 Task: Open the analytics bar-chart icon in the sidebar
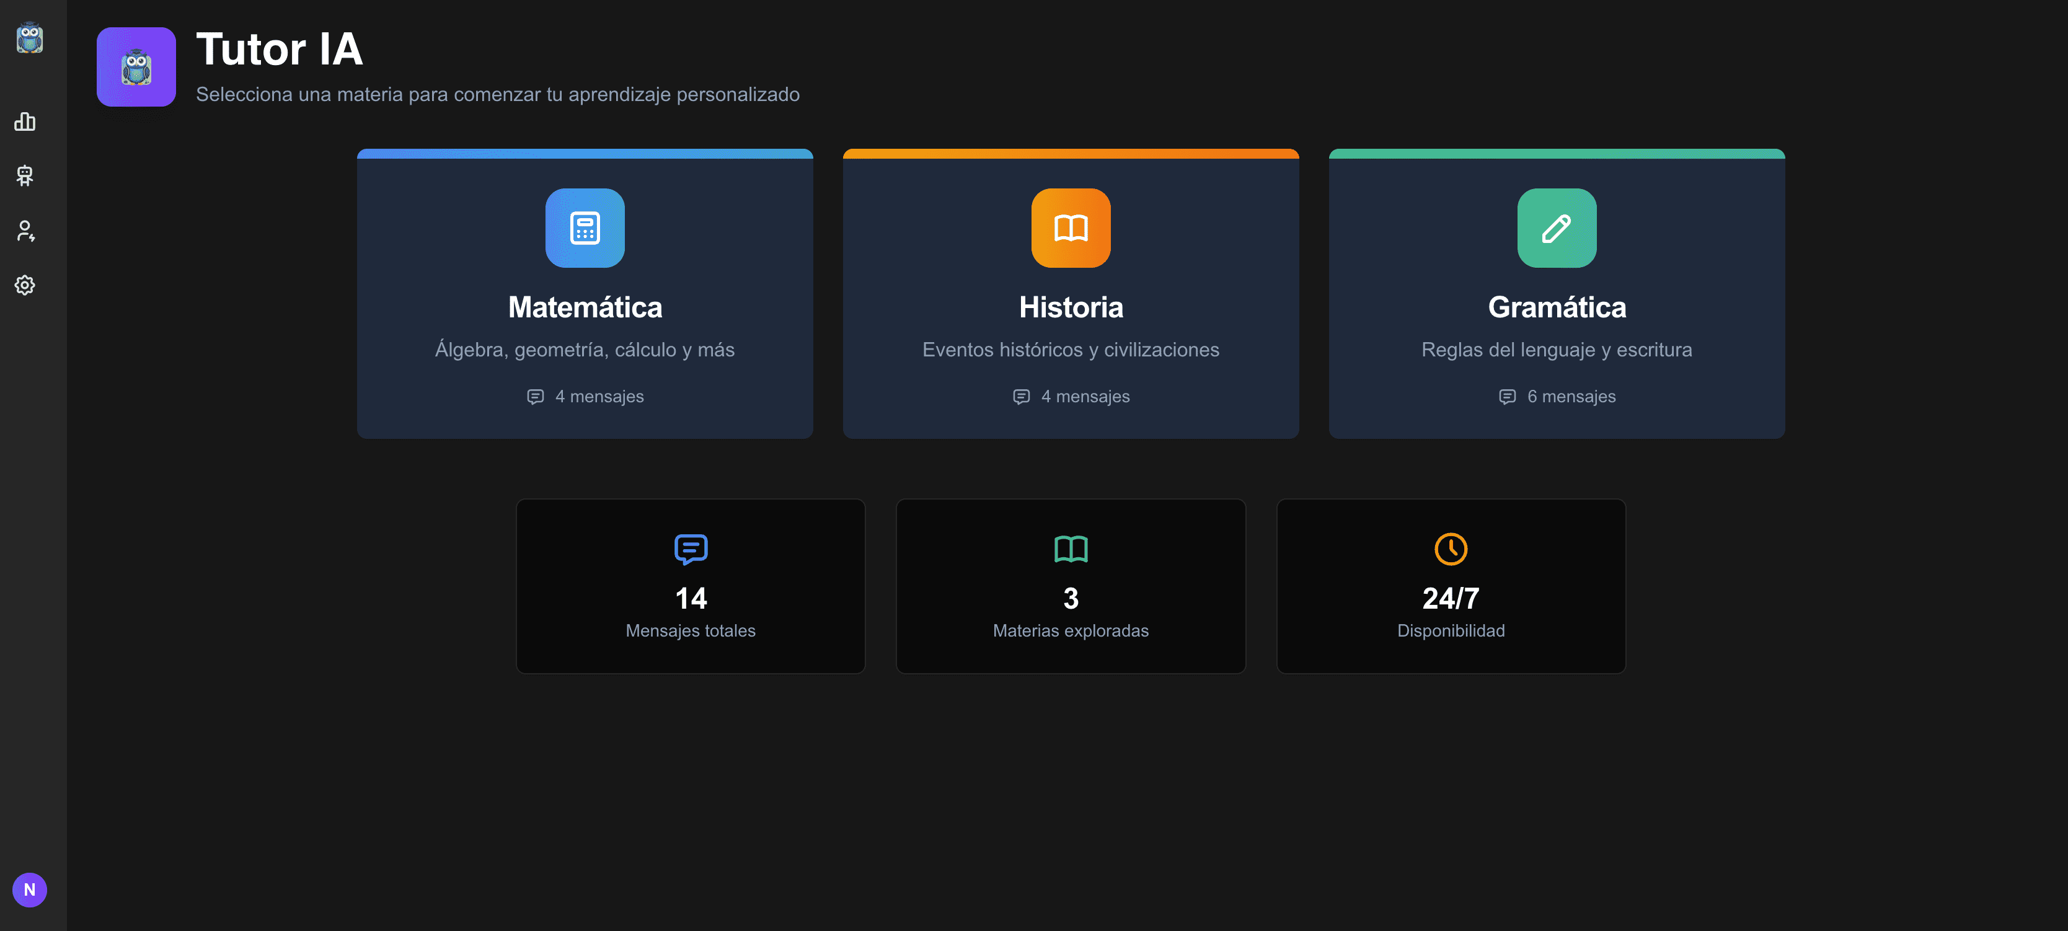[x=25, y=122]
